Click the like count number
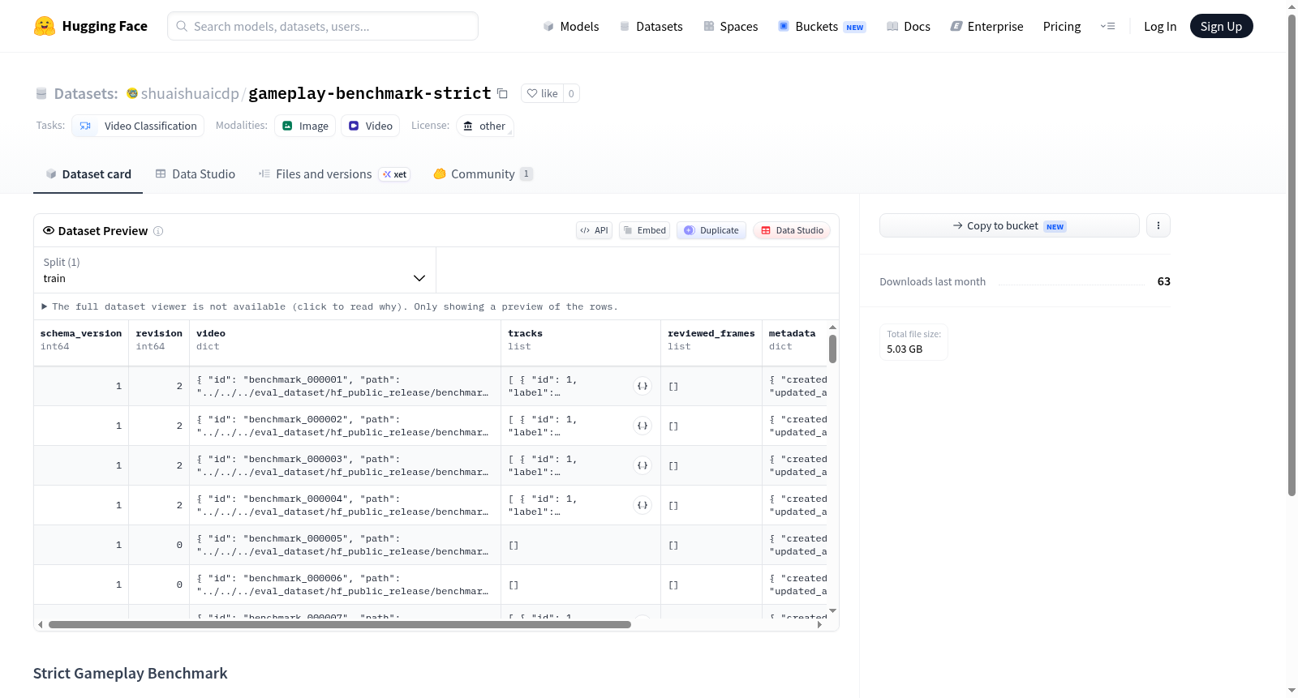Screen dimensions: 1298x698 pyautogui.click(x=571, y=93)
